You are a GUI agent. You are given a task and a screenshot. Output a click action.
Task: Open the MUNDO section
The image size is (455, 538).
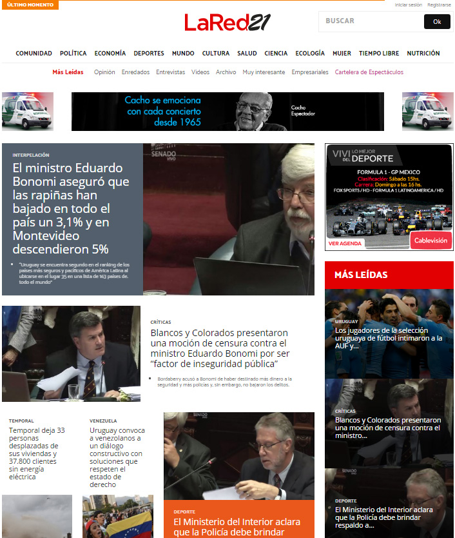coord(183,53)
